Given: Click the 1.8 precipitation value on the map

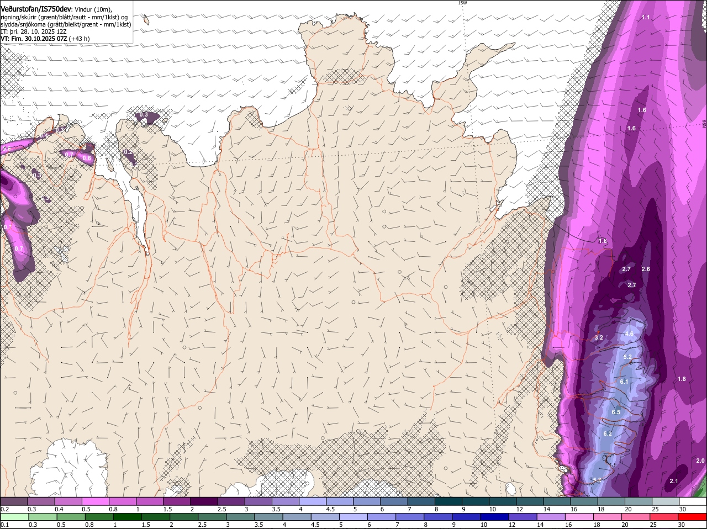Looking at the screenshot, I should click(682, 379).
